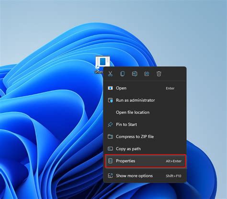
Task: Select Run as administrator
Action: click(145, 100)
